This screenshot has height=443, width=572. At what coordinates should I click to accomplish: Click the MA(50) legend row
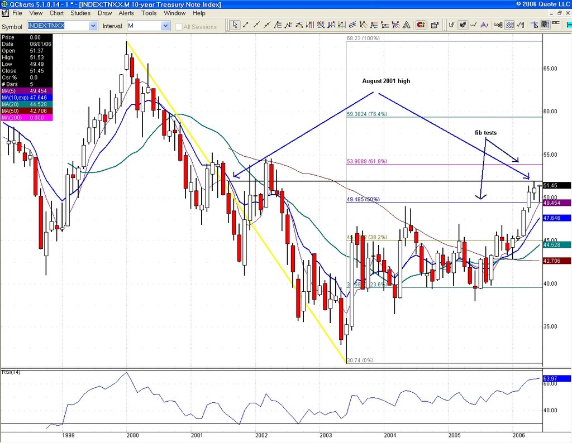tap(27, 111)
